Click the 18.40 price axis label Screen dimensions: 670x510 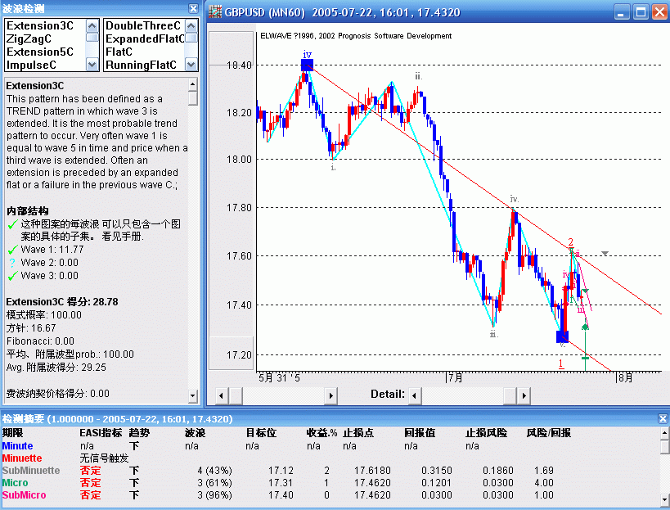pos(239,65)
